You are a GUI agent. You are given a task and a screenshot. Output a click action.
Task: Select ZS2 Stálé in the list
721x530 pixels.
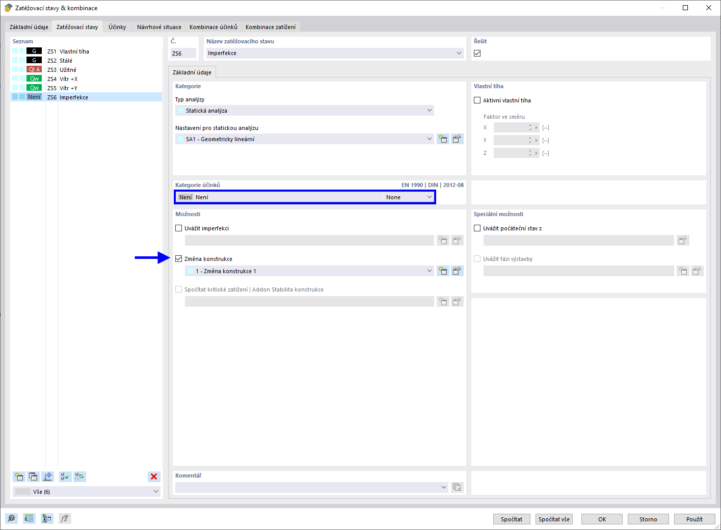click(86, 60)
